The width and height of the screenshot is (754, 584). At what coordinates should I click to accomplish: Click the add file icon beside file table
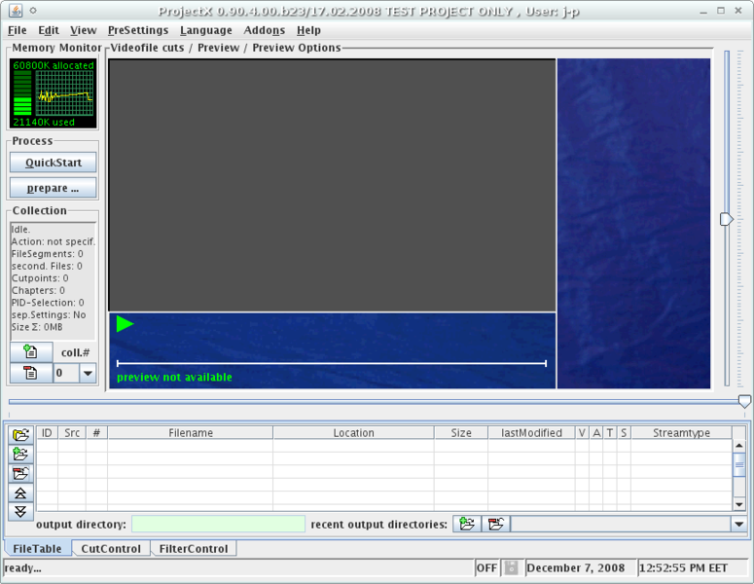click(x=20, y=454)
